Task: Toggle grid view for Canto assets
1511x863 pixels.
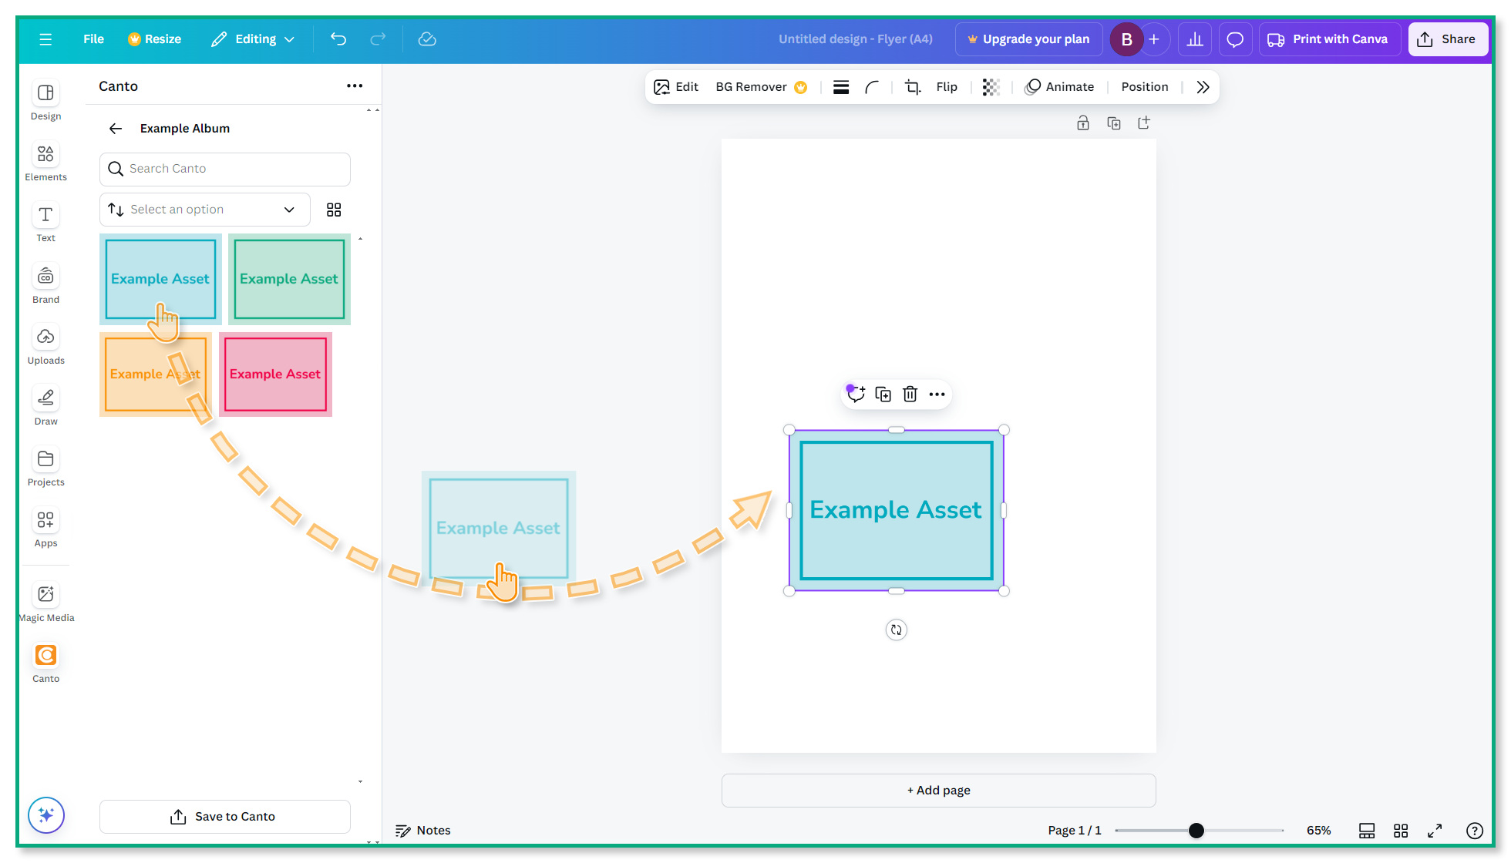Action: [x=334, y=209]
